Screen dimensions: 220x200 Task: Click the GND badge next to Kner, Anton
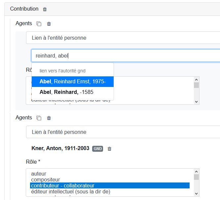97,149
